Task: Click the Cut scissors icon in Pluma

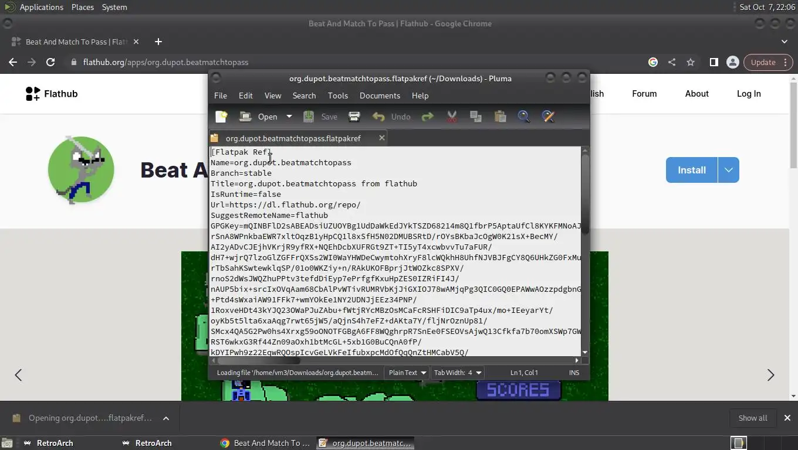Action: [452, 117]
